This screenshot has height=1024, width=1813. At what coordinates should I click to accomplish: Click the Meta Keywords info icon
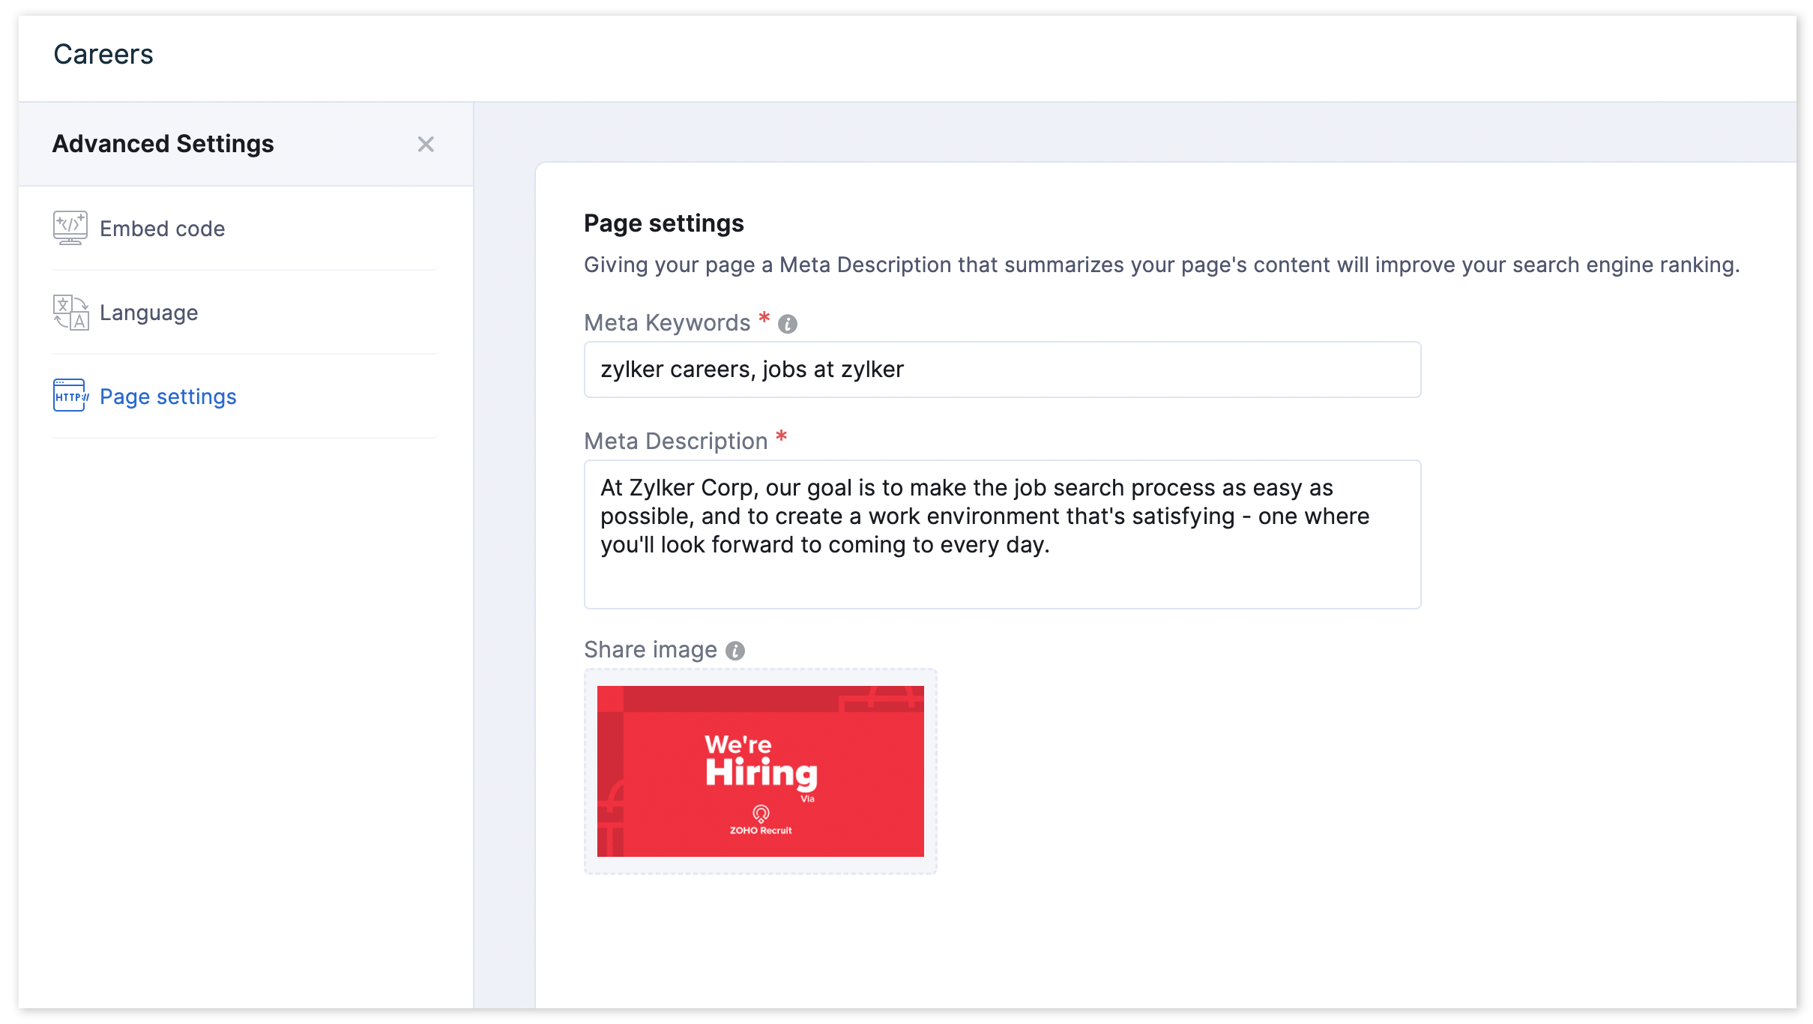(x=787, y=324)
